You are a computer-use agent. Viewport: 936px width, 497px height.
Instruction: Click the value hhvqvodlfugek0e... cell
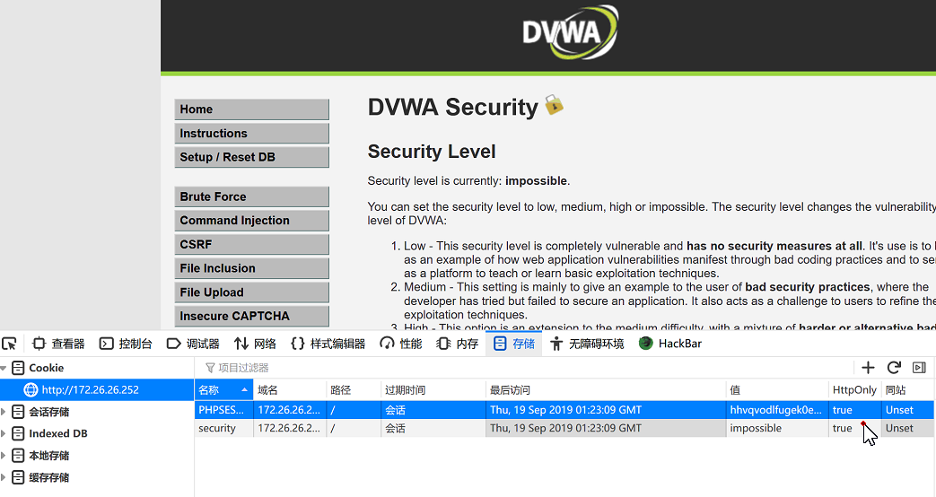(776, 410)
